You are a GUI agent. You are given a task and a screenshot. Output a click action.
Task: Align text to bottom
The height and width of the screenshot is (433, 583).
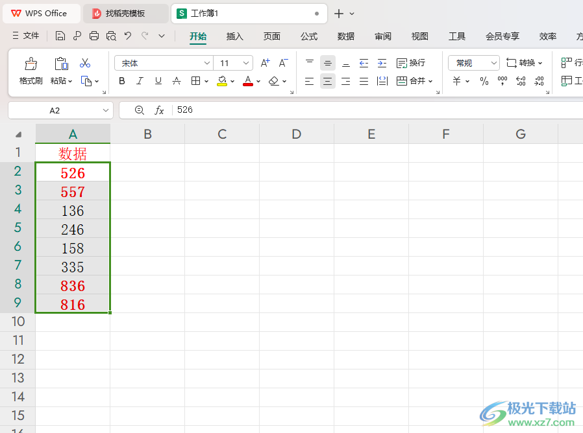346,63
